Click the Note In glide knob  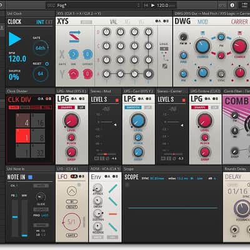pos(41,197)
